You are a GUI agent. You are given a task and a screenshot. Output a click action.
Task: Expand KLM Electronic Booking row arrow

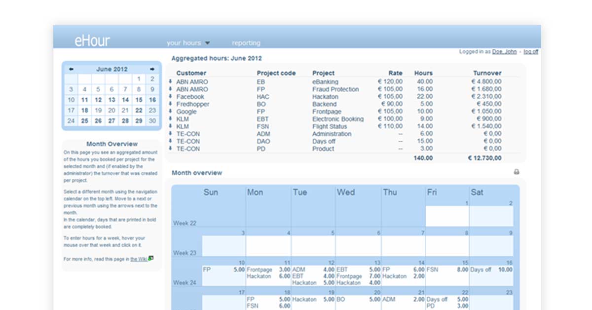(170, 118)
